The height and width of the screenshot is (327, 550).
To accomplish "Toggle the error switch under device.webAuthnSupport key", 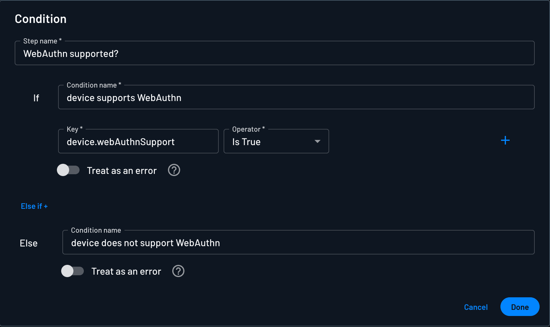I will click(x=68, y=170).
